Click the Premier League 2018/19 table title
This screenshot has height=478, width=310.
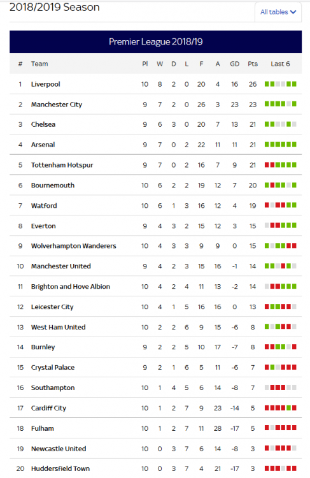coord(155,42)
